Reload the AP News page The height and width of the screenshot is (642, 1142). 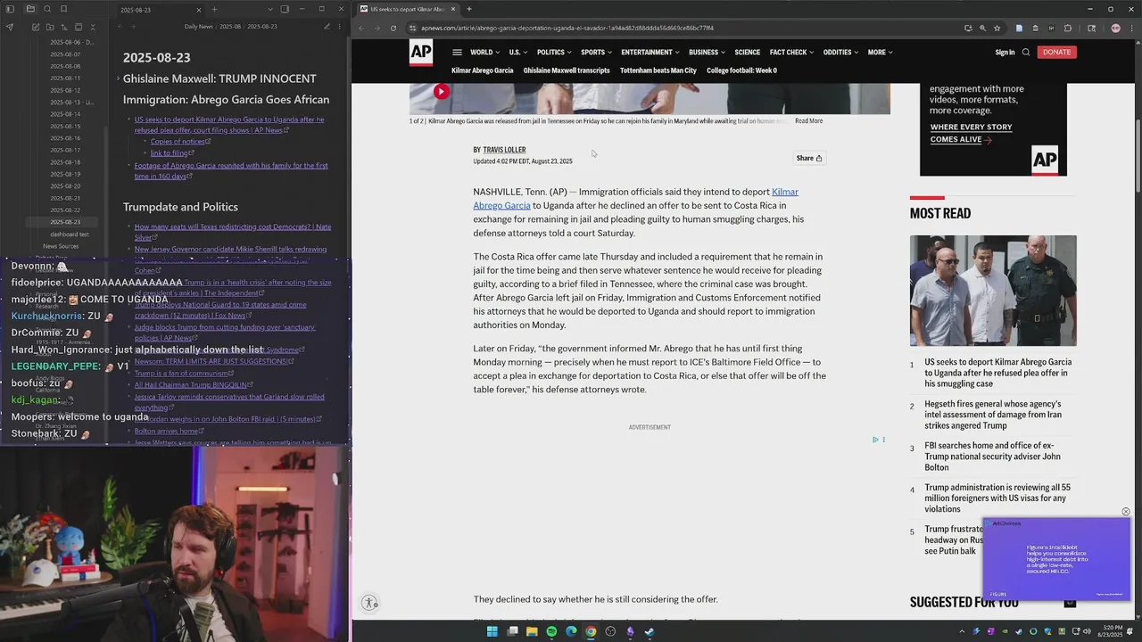[x=393, y=28]
